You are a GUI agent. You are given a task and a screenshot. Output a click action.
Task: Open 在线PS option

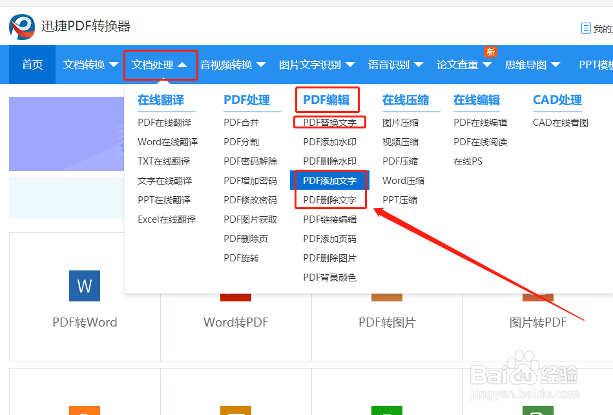pyautogui.click(x=468, y=161)
